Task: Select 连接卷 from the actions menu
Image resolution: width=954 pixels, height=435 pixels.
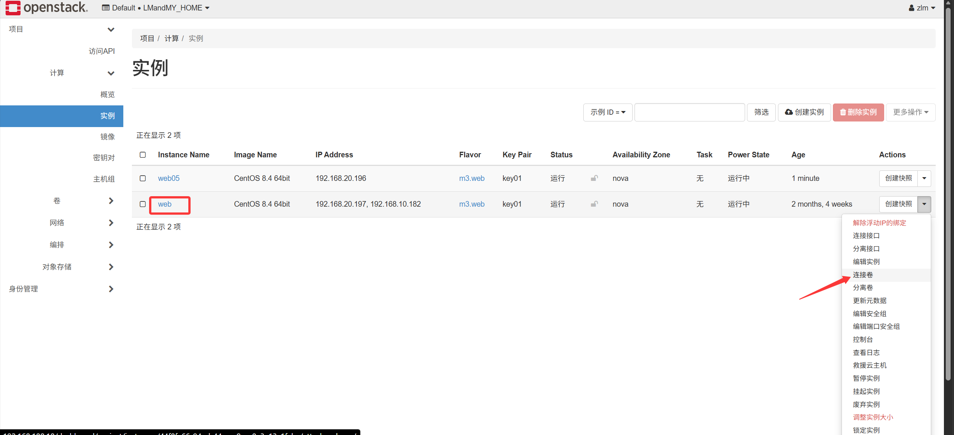Action: tap(863, 275)
